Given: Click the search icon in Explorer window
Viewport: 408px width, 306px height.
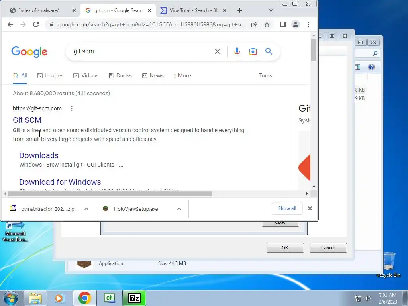Looking at the screenshot, I should 375,54.
